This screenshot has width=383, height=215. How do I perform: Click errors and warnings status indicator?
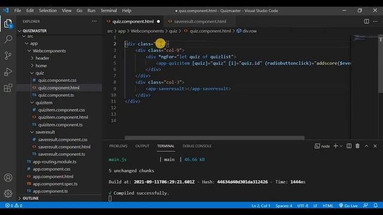pyautogui.click(x=14, y=205)
